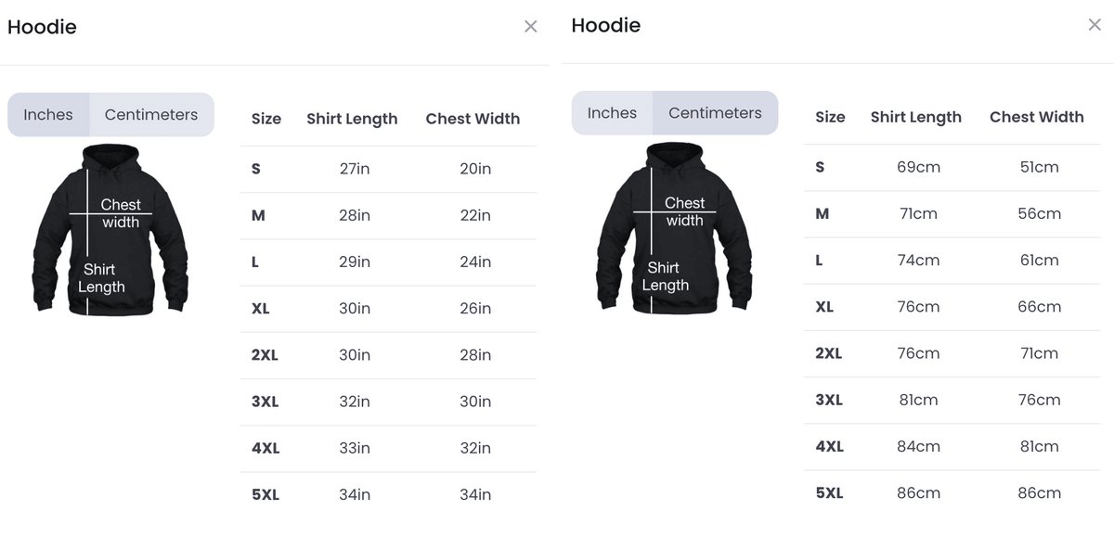Screen dimensions: 1114x536
Task: Click the left hoodie measurement image
Action: [x=110, y=229]
